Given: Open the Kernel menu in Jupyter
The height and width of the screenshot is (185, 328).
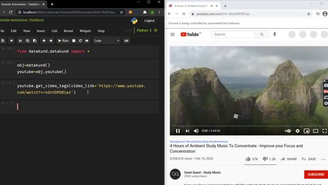Looking at the screenshot, I should point(68,31).
